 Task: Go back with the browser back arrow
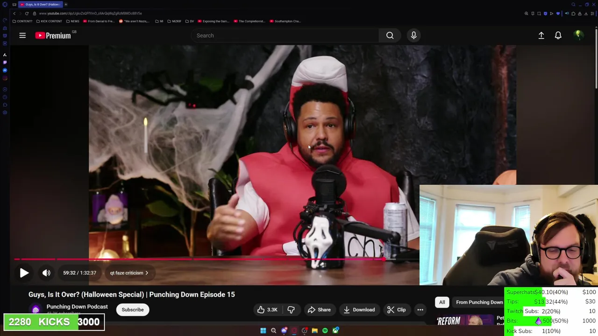[x=14, y=14]
